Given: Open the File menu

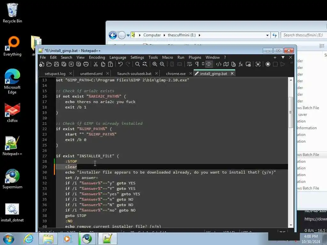Looking at the screenshot, I should [43, 57].
